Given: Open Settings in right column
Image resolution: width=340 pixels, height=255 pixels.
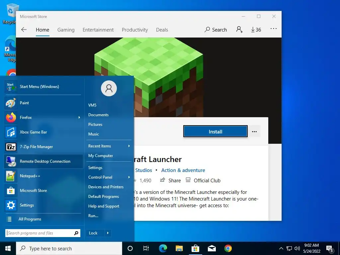Looking at the screenshot, I should (x=95, y=168).
